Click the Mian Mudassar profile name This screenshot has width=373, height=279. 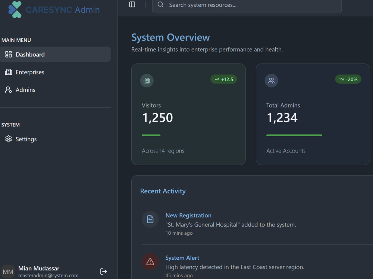point(39,268)
